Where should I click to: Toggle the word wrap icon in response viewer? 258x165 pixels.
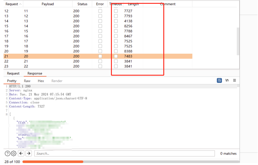219,80
